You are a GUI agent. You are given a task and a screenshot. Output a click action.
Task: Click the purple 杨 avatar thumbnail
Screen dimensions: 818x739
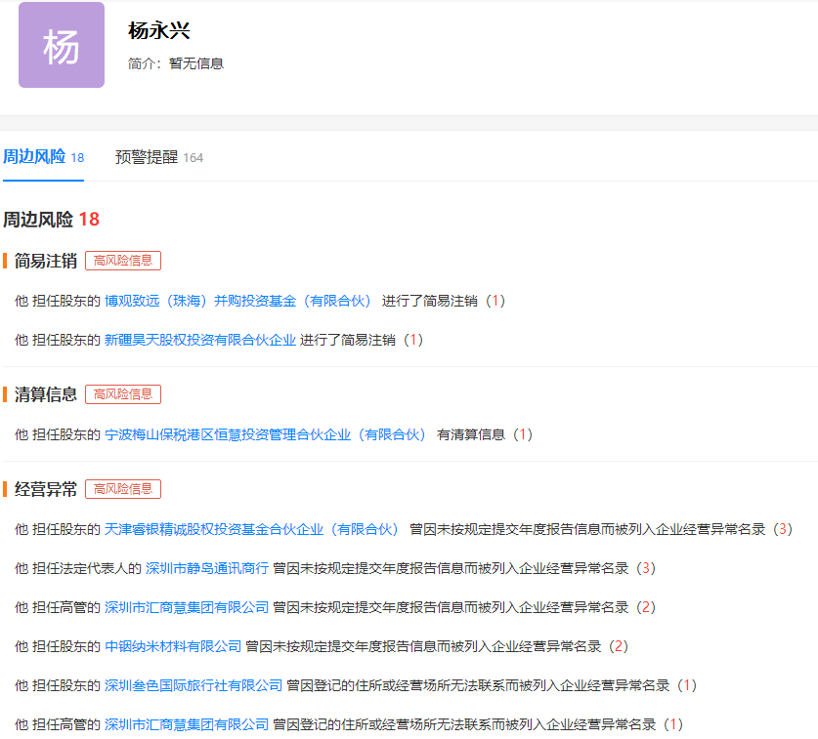coord(61,45)
